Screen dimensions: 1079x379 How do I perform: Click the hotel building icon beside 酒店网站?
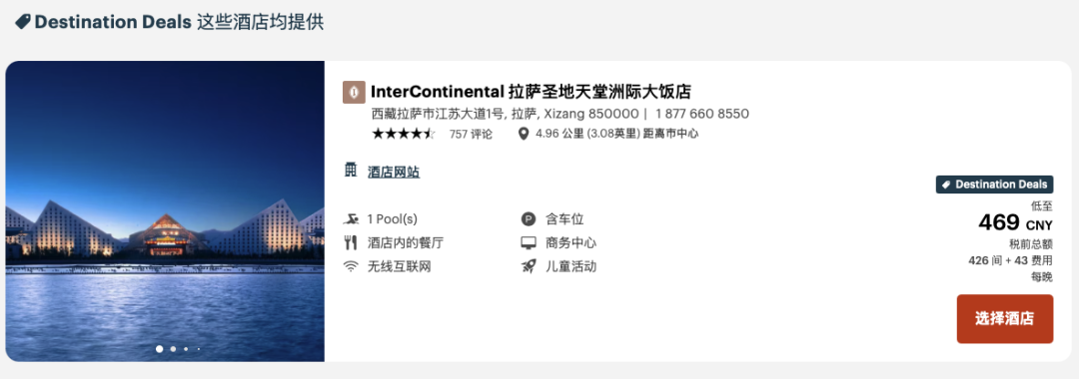[351, 169]
